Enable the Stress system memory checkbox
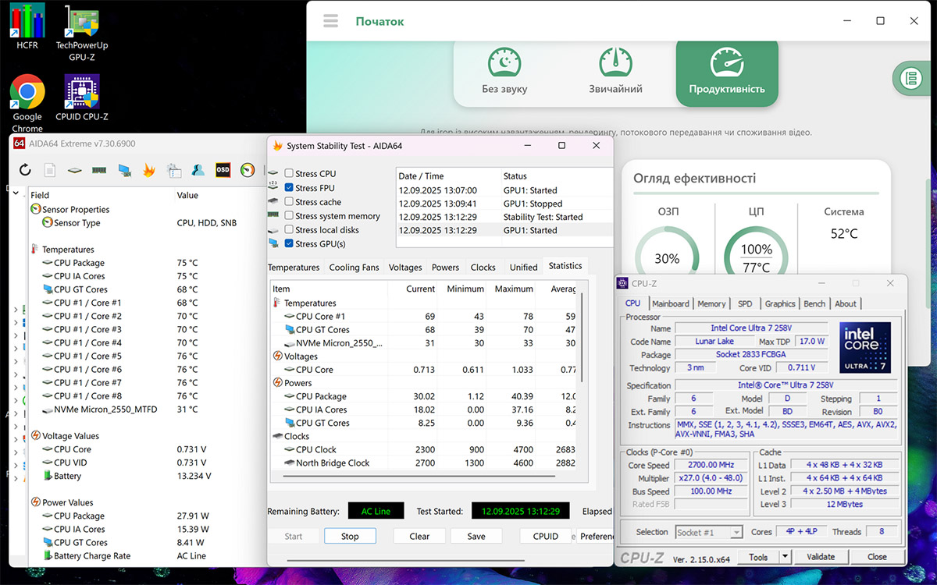The width and height of the screenshot is (937, 585). point(289,215)
